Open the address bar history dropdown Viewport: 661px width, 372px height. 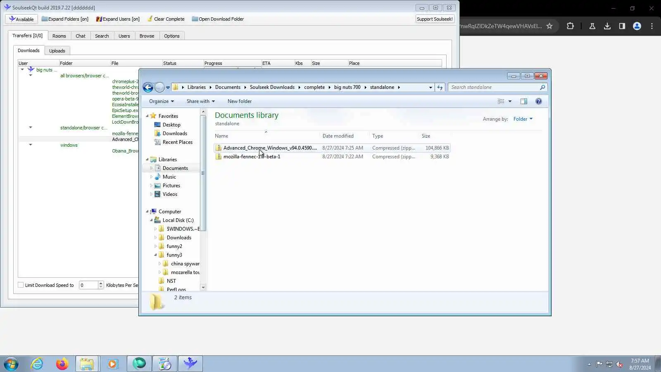430,87
